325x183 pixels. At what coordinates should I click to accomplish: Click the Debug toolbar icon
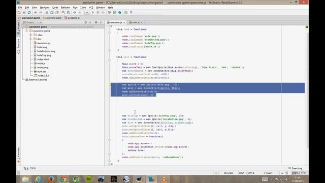click(98, 12)
